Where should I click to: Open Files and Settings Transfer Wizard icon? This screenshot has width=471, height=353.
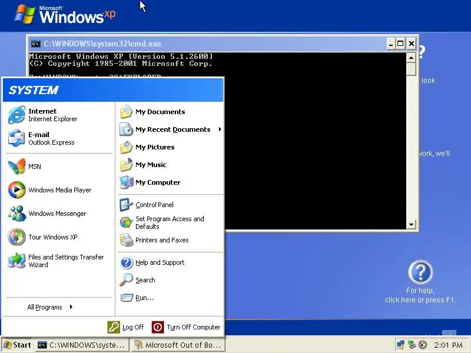(x=16, y=261)
